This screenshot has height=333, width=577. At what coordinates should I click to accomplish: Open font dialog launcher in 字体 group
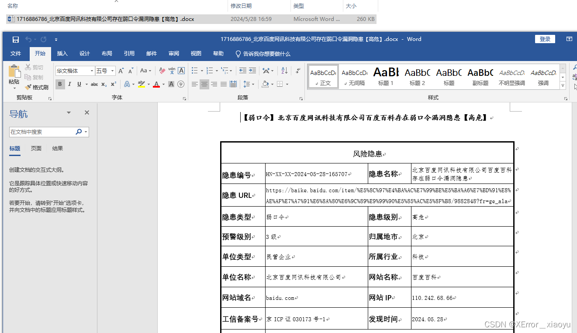pyautogui.click(x=185, y=99)
